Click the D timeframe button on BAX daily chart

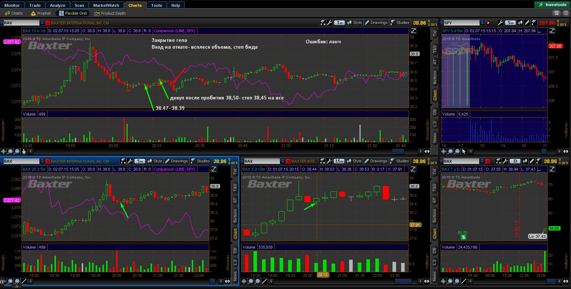click(515, 161)
